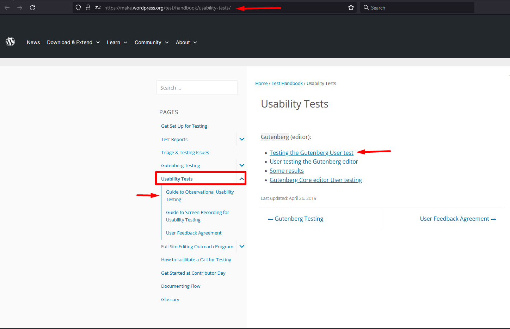510x329 pixels.
Task: Open the Download & Extend menu
Action: point(73,42)
